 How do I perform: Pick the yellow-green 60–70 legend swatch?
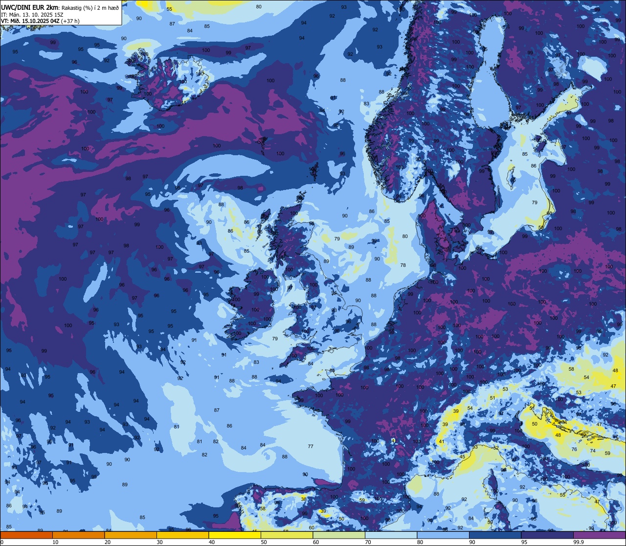coord(339,535)
